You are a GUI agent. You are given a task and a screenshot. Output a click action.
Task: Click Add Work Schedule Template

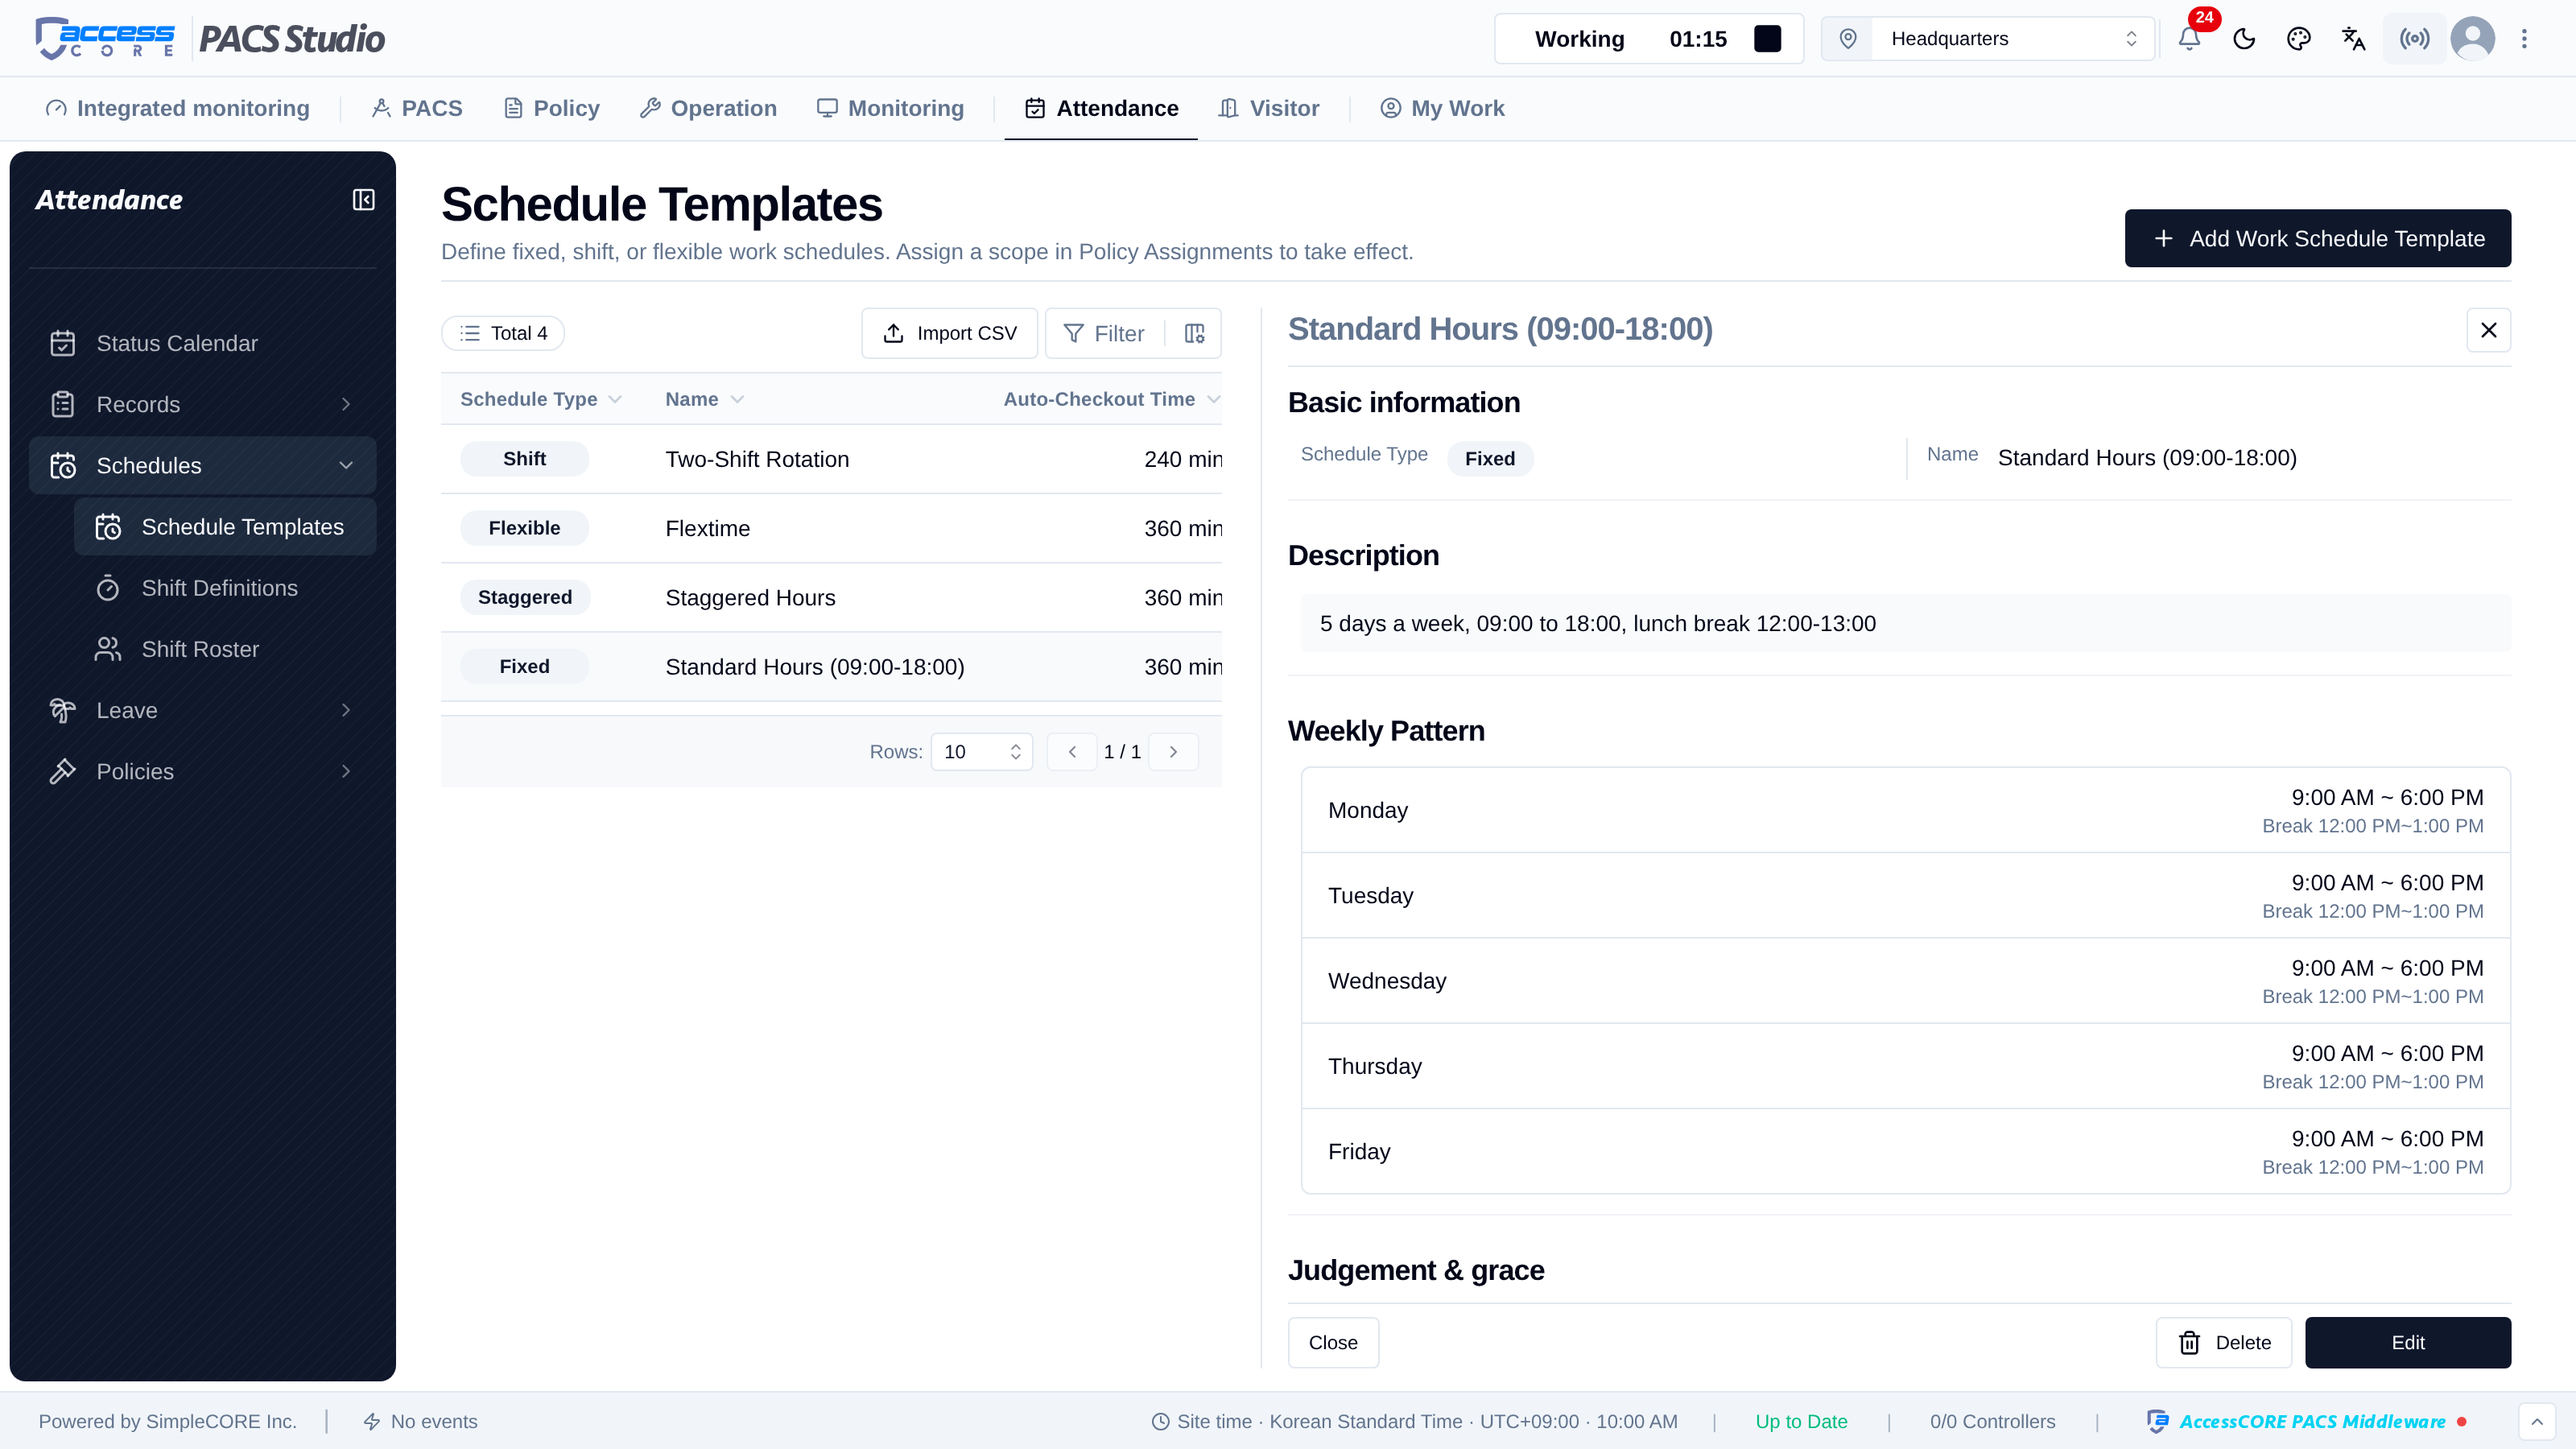click(2317, 238)
